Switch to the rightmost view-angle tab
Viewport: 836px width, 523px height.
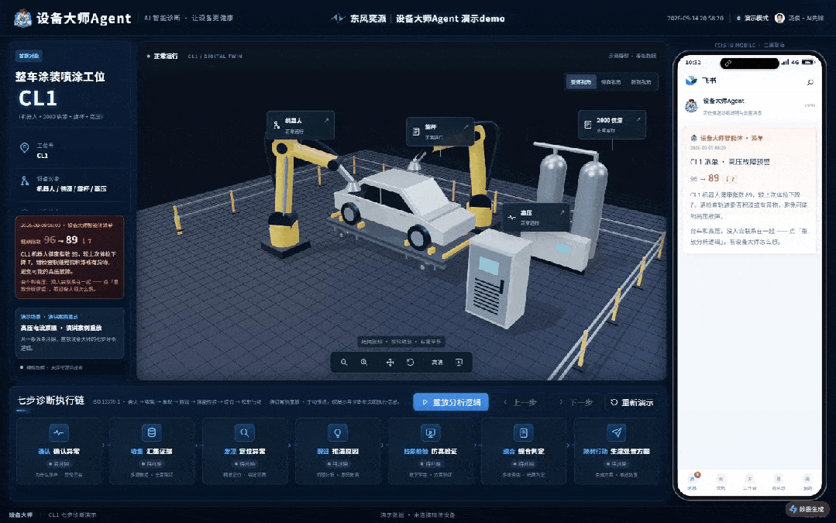tap(641, 82)
